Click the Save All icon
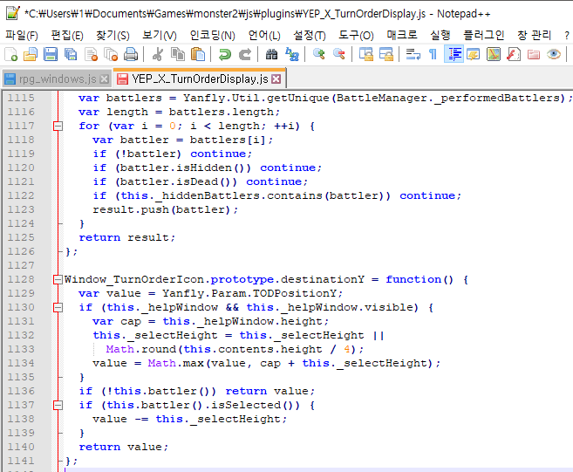Viewport: 573px width, 472px height. 71,54
